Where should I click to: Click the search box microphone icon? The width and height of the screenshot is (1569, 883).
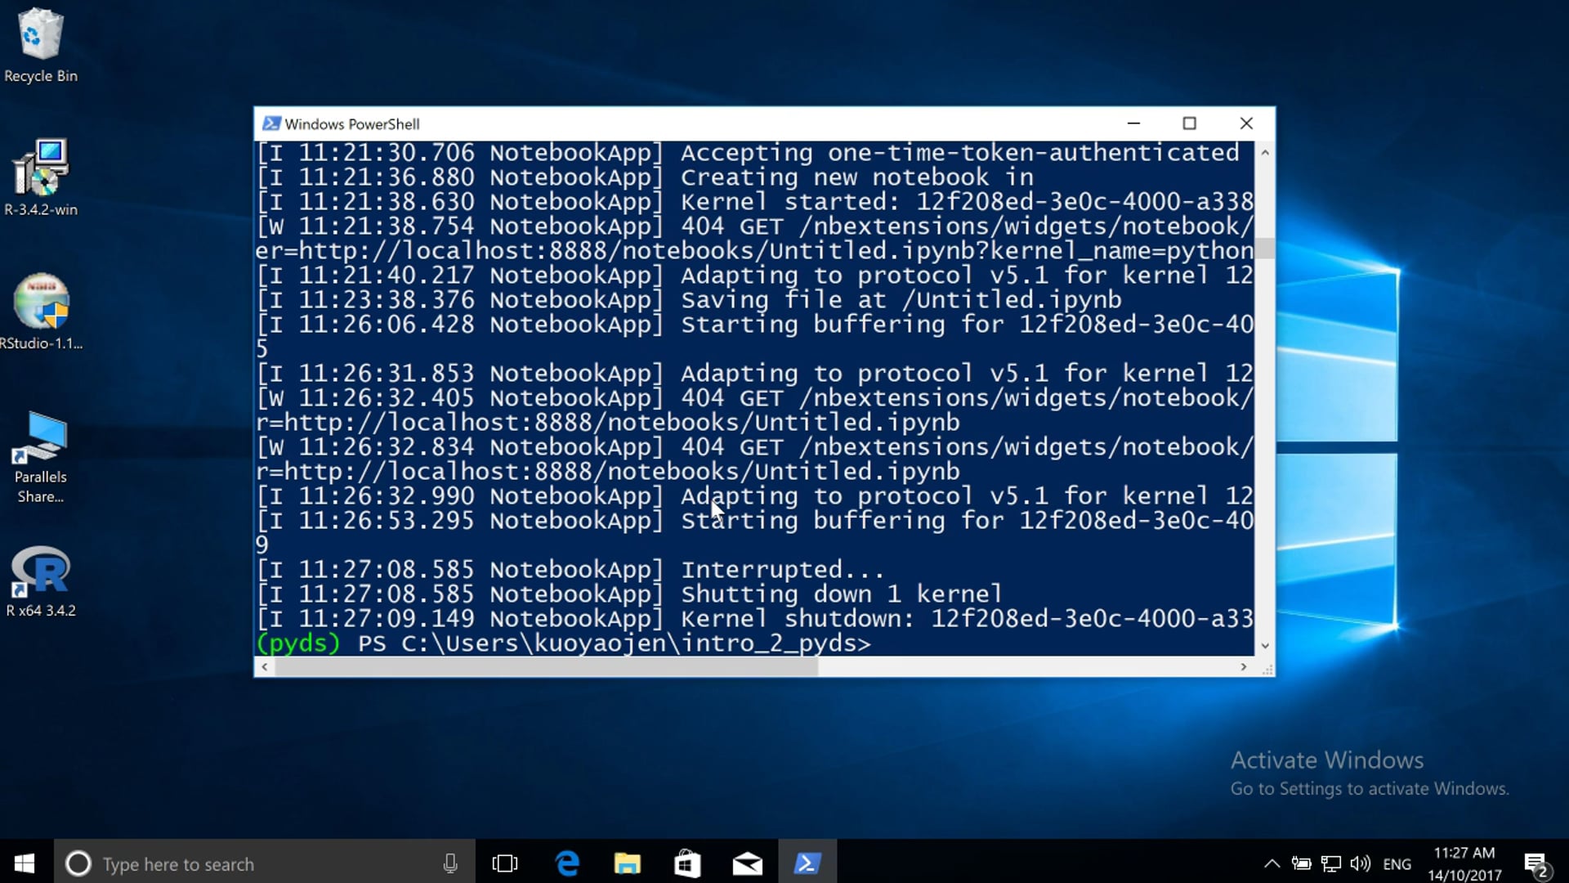point(450,863)
